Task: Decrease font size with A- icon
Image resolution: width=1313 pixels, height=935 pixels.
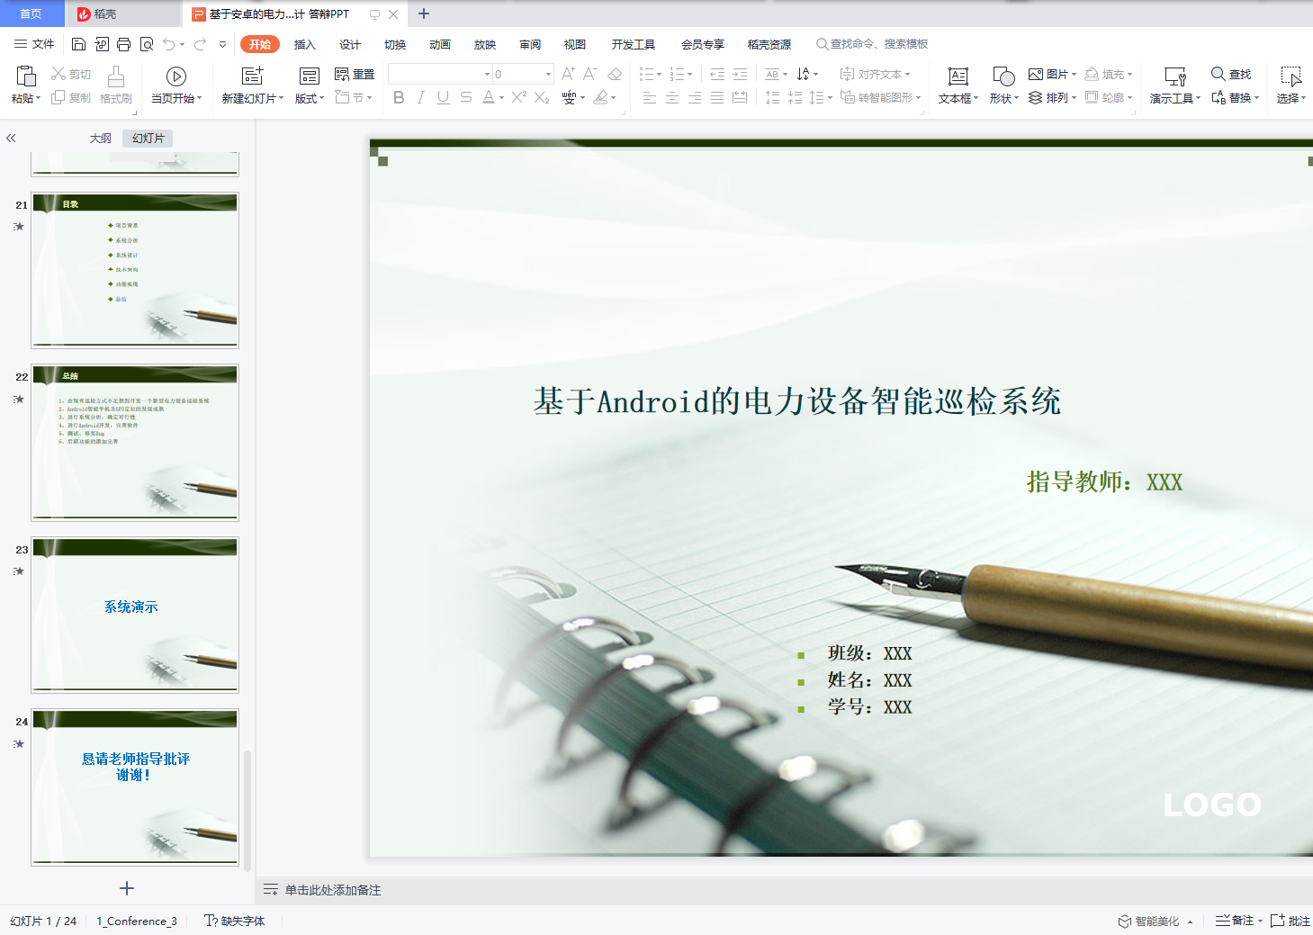Action: [x=590, y=74]
